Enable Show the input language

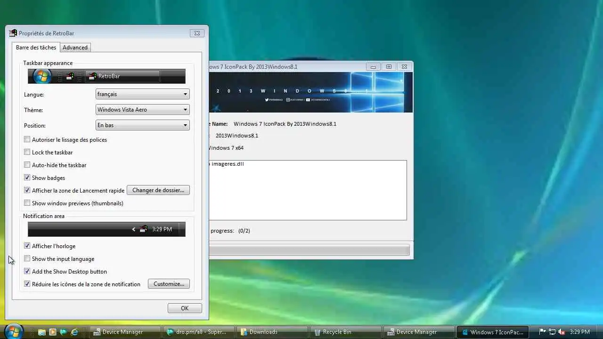(27, 258)
